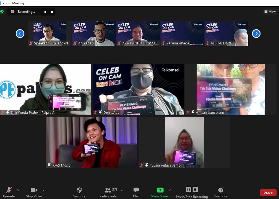Expand Share Screen options arrow

pyautogui.click(x=170, y=190)
